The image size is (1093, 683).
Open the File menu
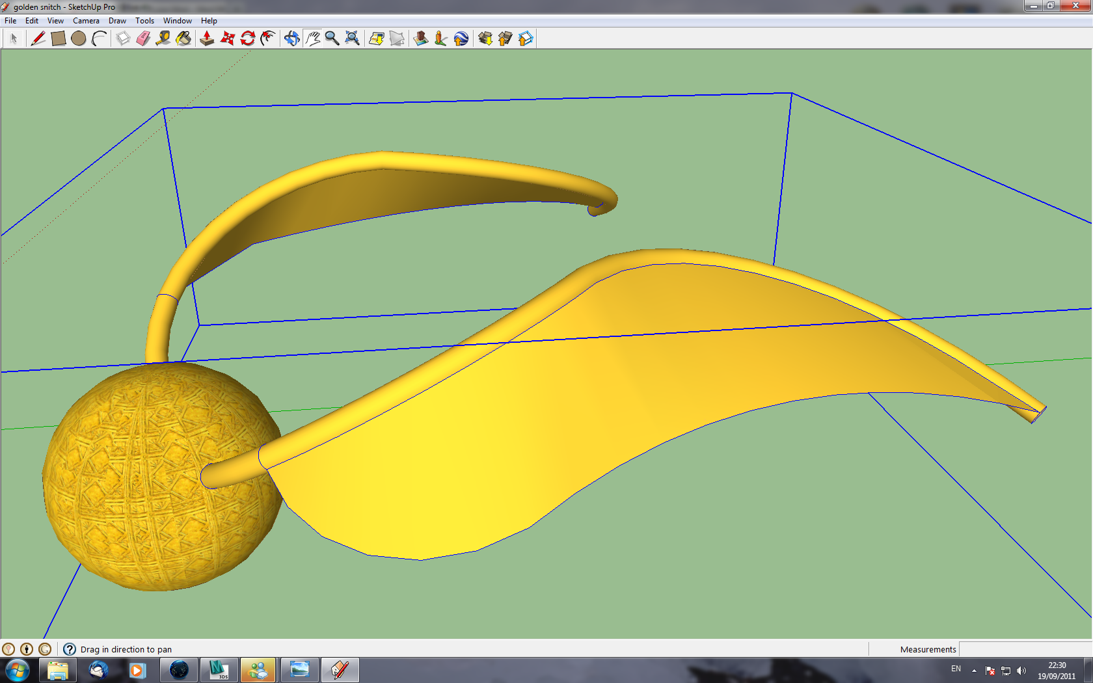point(10,21)
